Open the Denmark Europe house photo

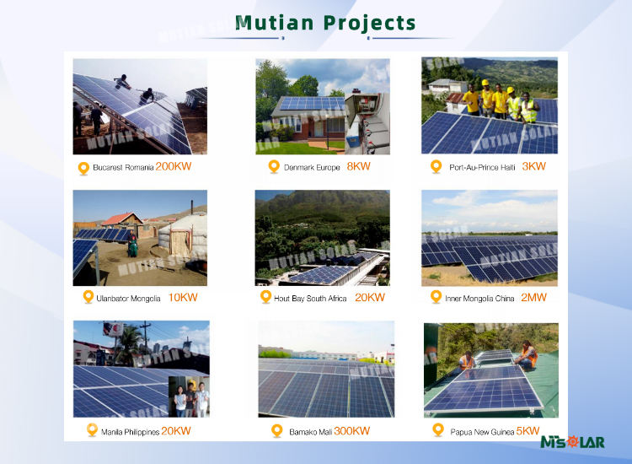coord(323,106)
